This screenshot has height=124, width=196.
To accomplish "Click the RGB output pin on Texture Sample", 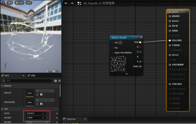I will pyautogui.click(x=140, y=42).
